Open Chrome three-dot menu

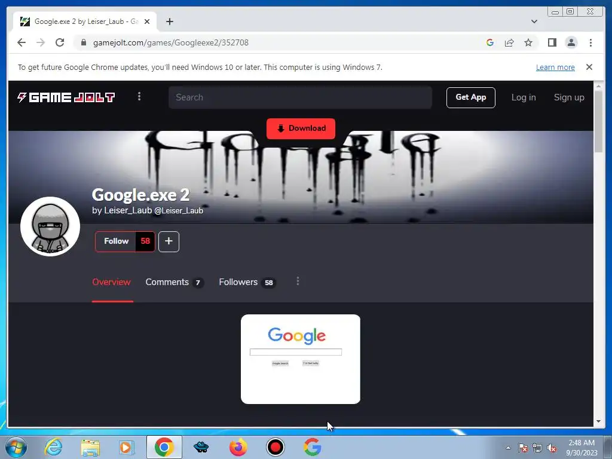click(590, 42)
